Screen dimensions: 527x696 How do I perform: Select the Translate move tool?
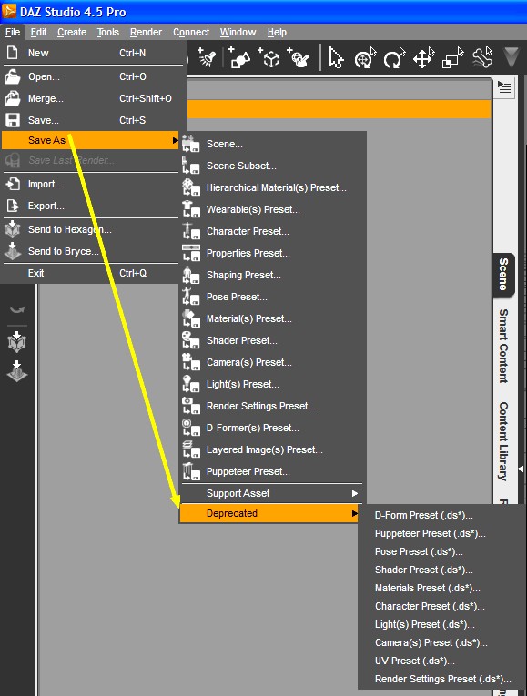[x=423, y=57]
